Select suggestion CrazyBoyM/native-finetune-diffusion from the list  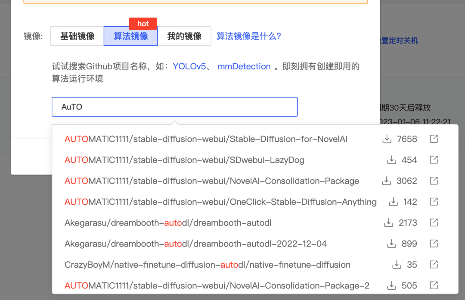click(x=207, y=264)
